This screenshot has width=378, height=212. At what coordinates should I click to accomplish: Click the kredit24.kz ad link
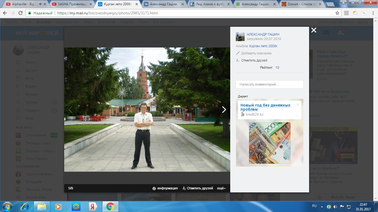point(255,115)
